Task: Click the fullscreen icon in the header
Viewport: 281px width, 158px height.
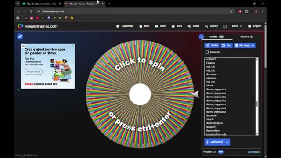Action: 225,26
